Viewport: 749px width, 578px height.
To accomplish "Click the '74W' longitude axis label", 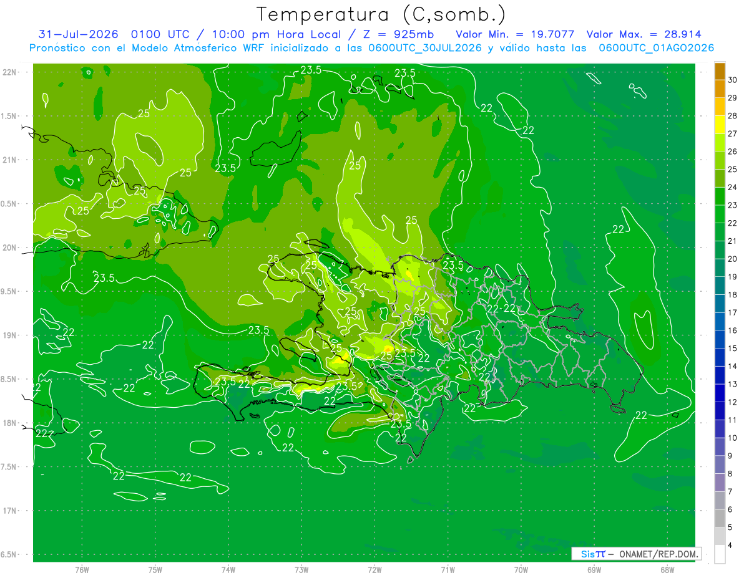I will [x=228, y=570].
